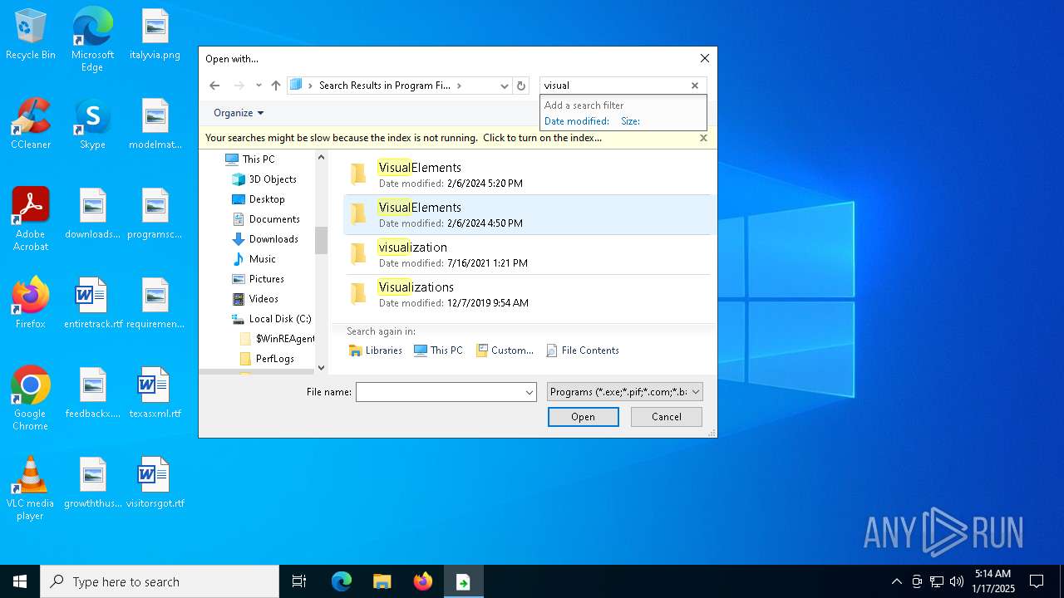Screen dimensions: 1064x598
Task: Click the Cancel button
Action: pyautogui.click(x=667, y=417)
